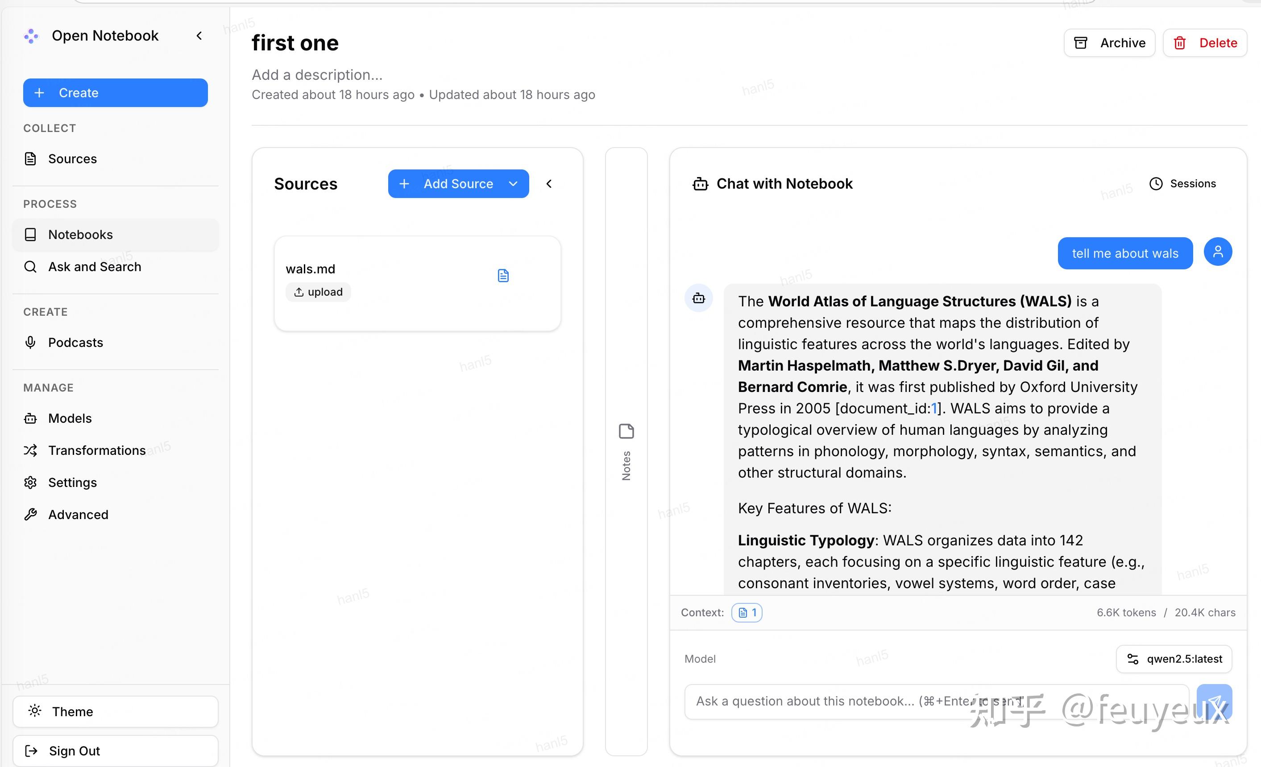Click the context source badge showing 1

click(x=747, y=613)
